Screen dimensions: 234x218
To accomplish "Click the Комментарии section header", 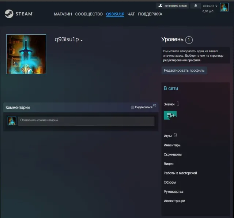I will coord(18,108).
